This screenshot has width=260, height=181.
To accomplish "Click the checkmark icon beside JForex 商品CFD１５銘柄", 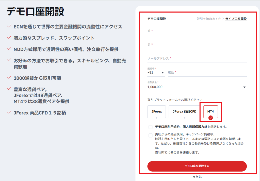I will (9, 112).
